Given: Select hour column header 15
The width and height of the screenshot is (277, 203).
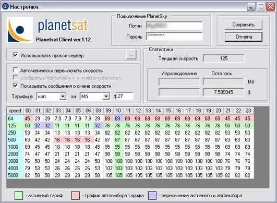Looking at the screenshot, I should pyautogui.click(x=168, y=111).
